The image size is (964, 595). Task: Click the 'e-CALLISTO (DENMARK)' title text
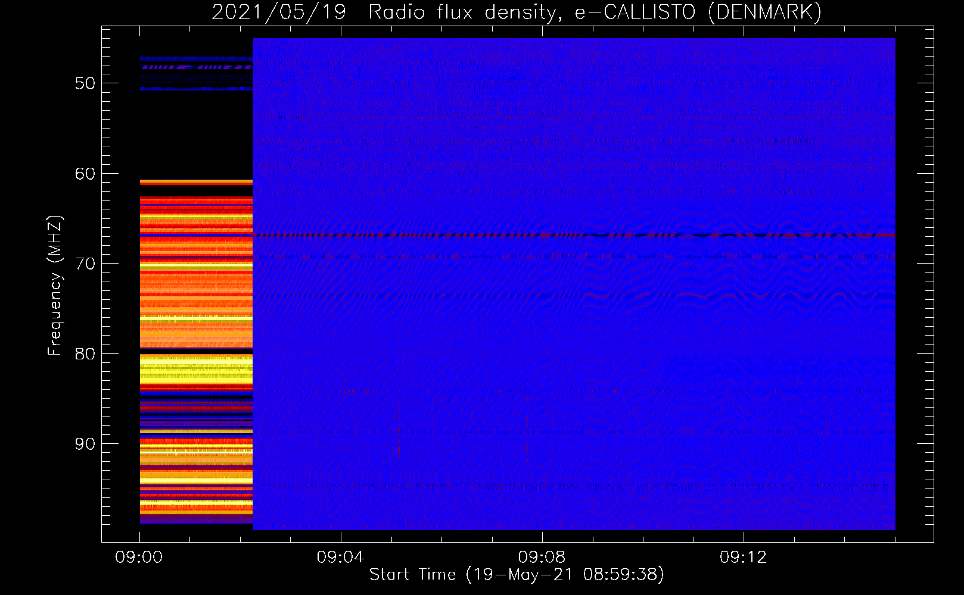pos(698,12)
